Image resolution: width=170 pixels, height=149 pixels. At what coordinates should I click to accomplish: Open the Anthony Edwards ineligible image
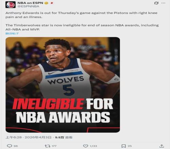(x=63, y=85)
